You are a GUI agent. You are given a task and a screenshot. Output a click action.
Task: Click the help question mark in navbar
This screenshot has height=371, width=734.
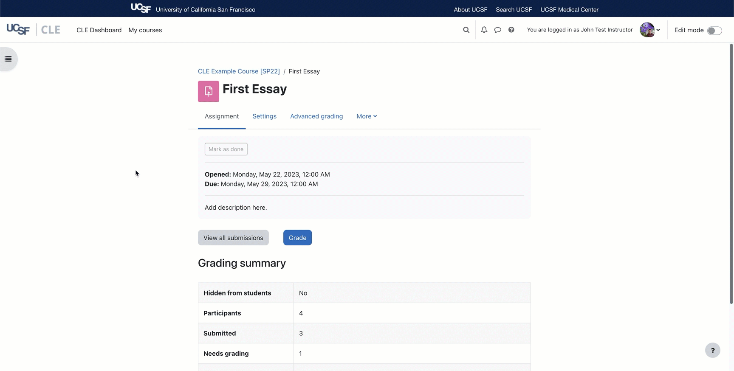click(x=511, y=30)
